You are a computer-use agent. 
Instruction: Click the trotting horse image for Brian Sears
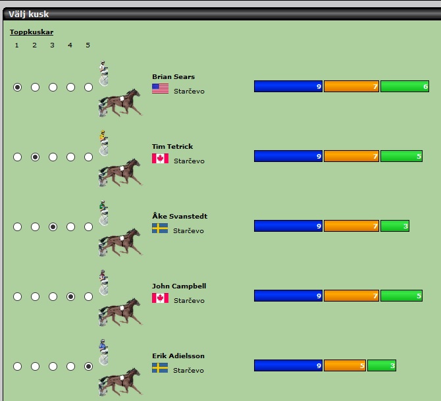coord(120,103)
